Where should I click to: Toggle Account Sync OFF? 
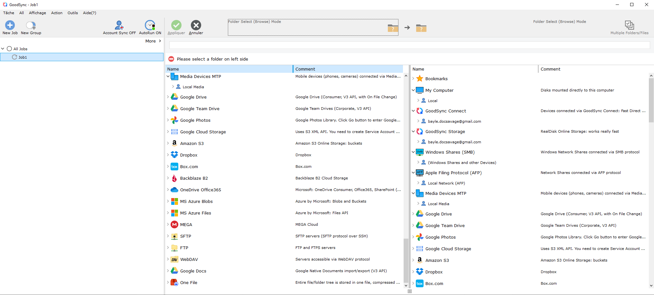point(119,27)
